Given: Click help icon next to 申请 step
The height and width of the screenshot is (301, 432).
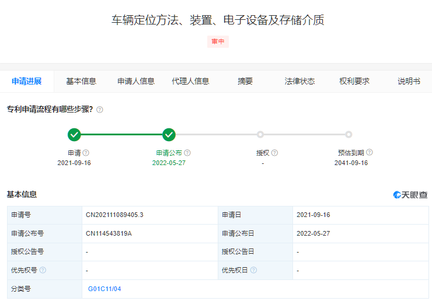Looking at the screenshot, I should [x=86, y=153].
